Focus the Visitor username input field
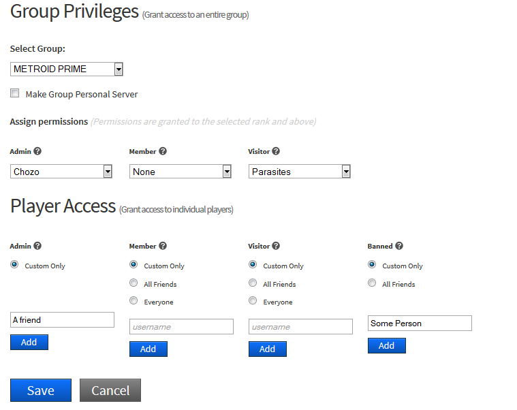517x410 pixels. (300, 327)
